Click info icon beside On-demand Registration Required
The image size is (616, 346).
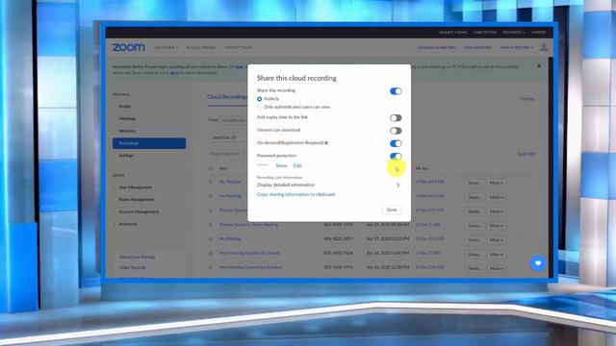pos(326,143)
